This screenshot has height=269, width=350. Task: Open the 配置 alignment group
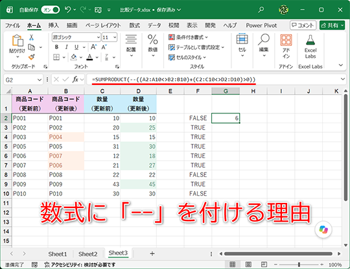(131, 45)
